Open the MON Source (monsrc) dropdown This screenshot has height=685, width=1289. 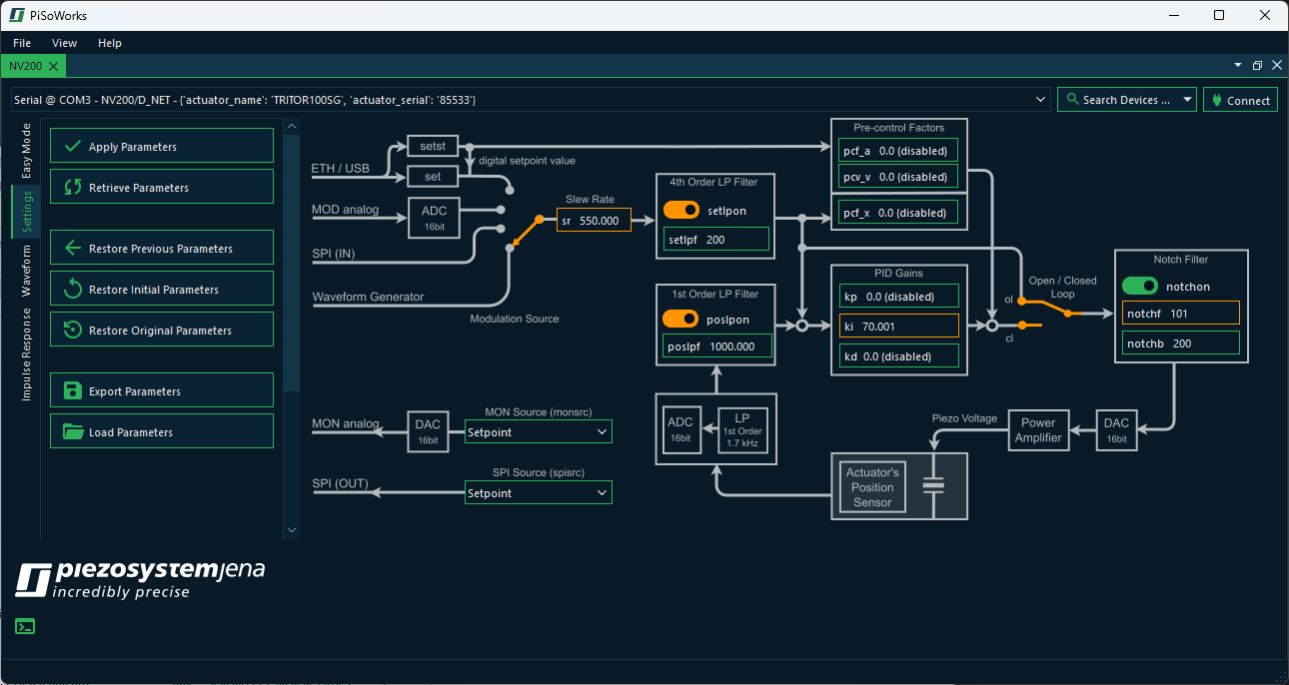click(538, 432)
